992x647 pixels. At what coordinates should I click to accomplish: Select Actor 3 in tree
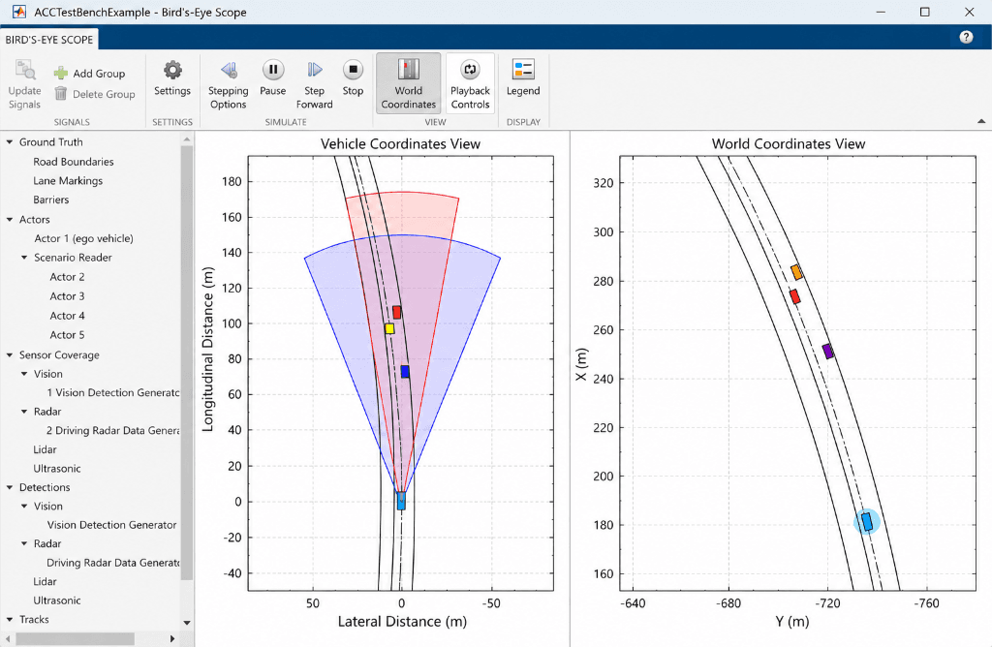coord(67,296)
